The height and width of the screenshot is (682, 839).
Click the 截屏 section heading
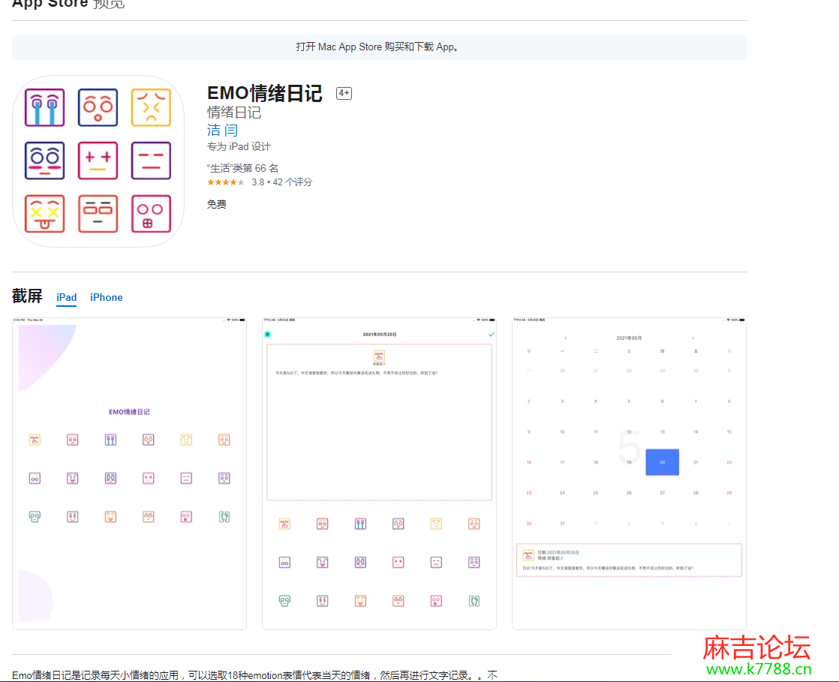tap(27, 296)
